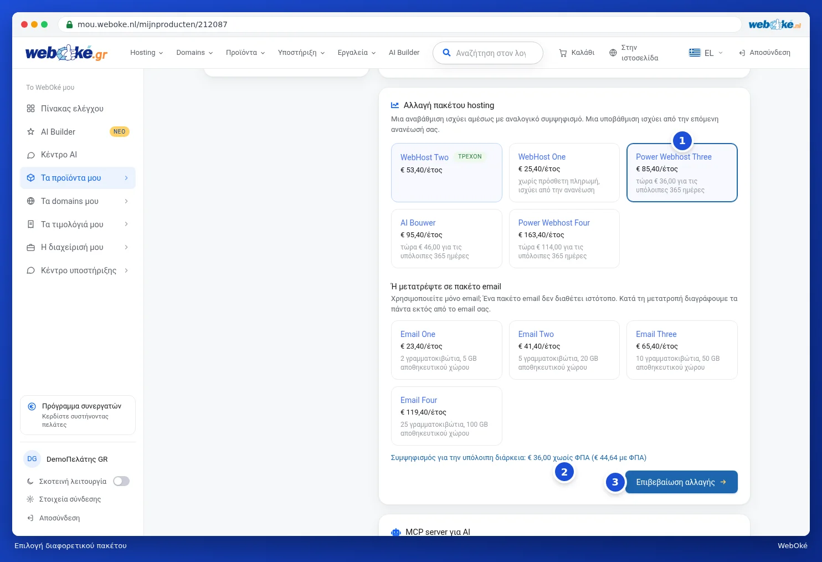Screen dimensions: 822x562
Task: Select the Power Webhost Three package
Action: click(x=682, y=173)
